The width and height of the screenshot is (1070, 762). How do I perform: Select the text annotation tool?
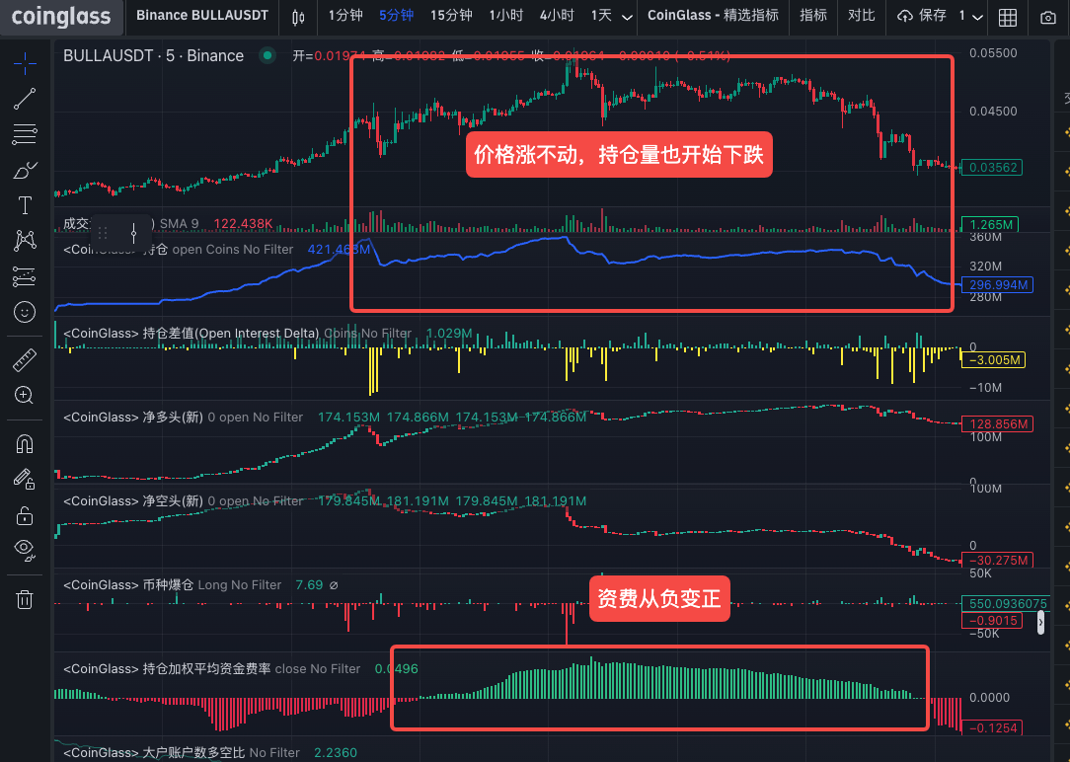(25, 205)
